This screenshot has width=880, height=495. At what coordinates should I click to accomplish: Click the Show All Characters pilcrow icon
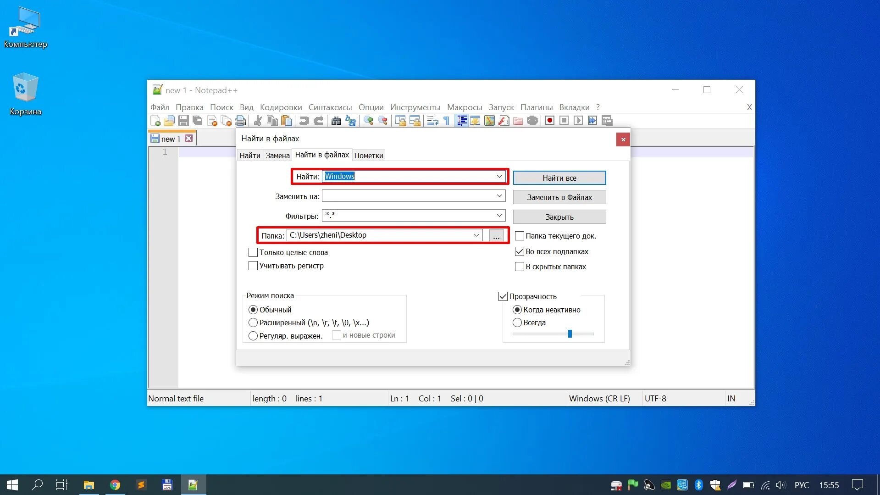[447, 121]
